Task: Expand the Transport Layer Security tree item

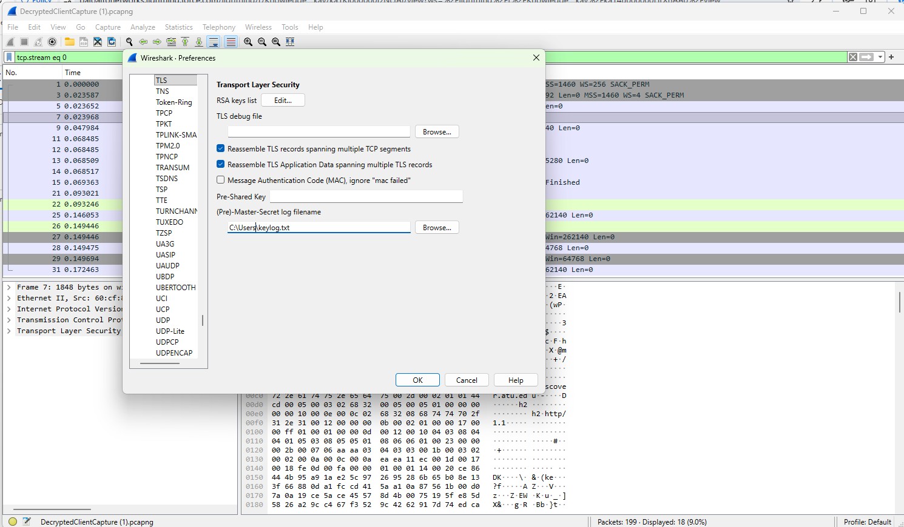Action: coord(8,331)
